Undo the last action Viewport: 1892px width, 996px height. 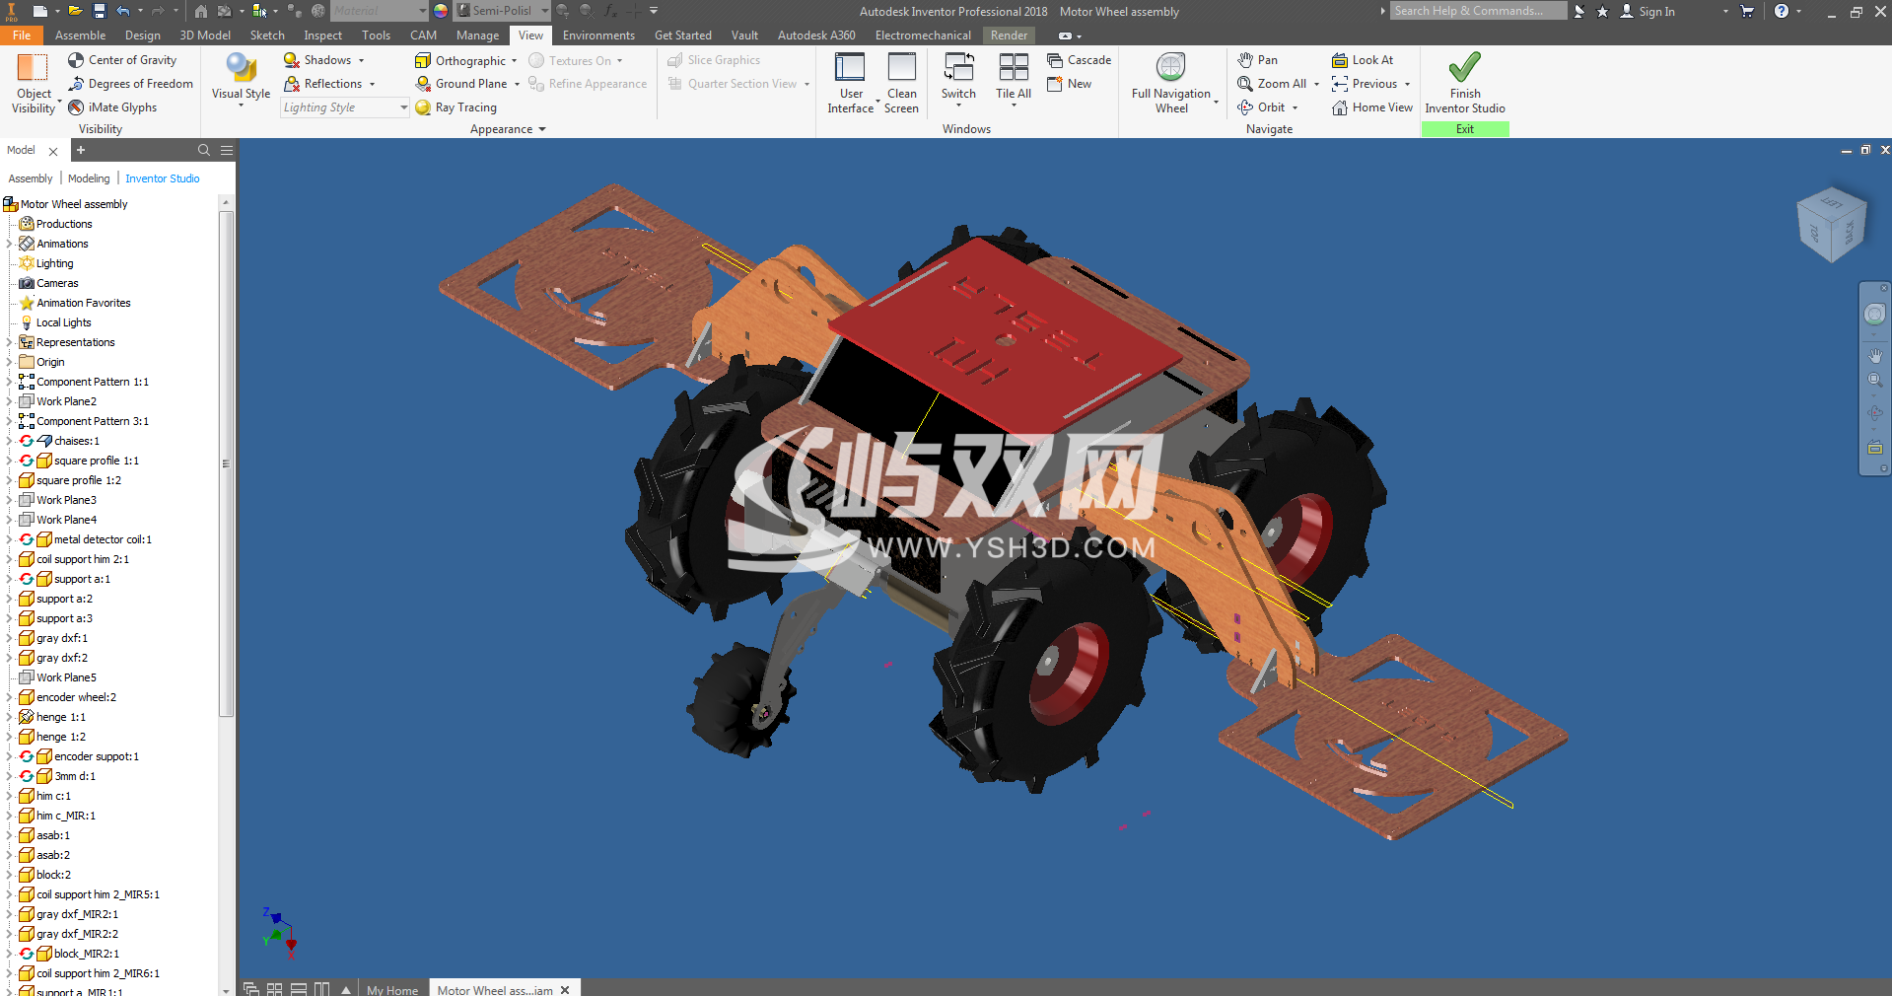[123, 11]
